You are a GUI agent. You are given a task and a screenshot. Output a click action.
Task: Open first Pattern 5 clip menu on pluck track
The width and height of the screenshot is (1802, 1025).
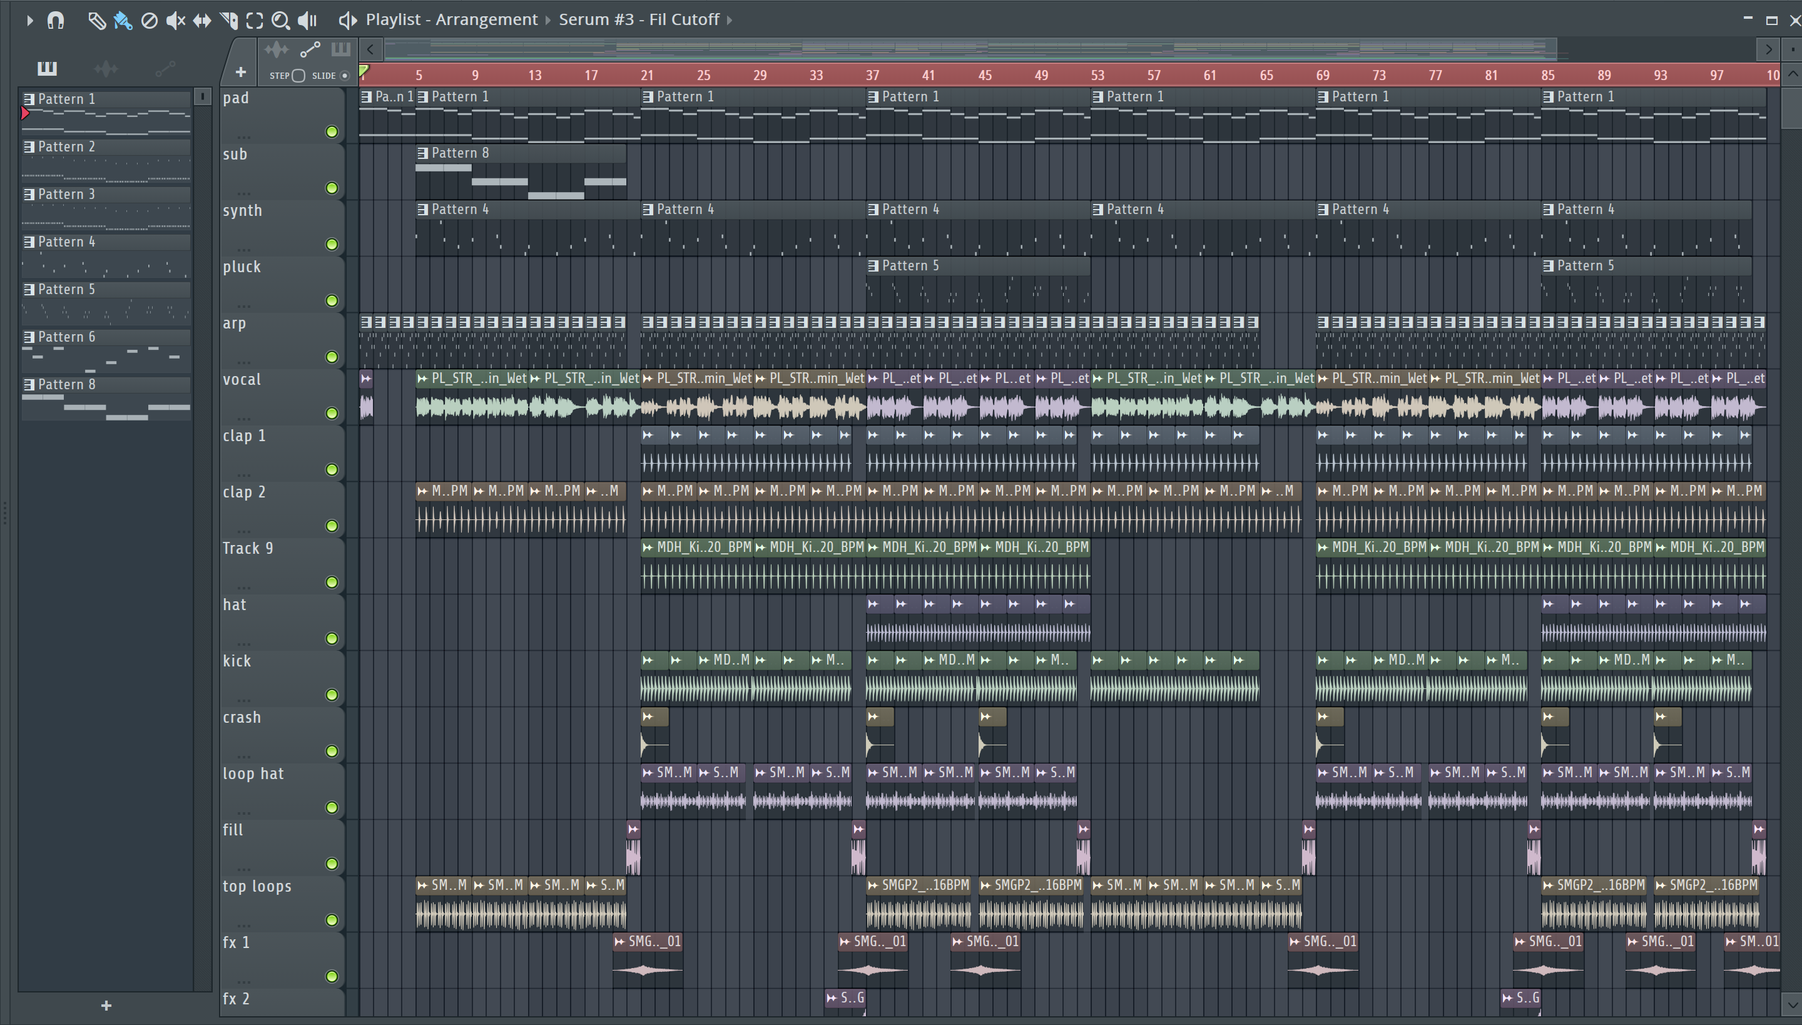click(873, 265)
